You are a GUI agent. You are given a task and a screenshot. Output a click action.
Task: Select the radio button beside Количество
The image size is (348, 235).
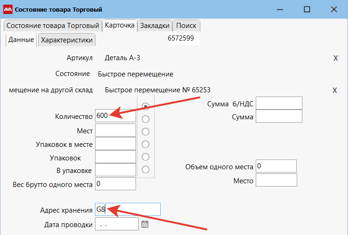click(146, 106)
